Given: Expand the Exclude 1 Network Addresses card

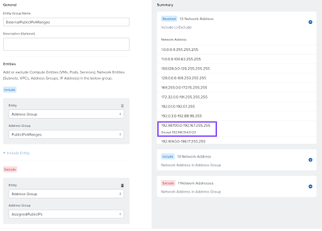Looking at the screenshot, I should 310,186.
